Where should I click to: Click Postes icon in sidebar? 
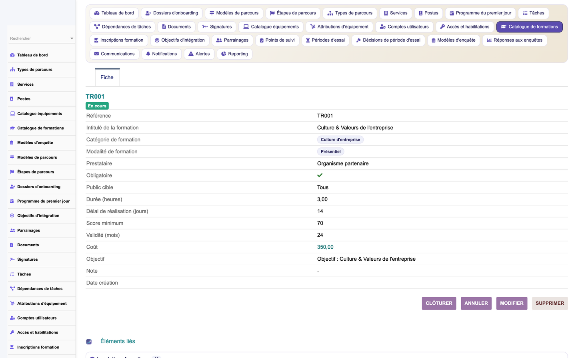click(x=12, y=99)
